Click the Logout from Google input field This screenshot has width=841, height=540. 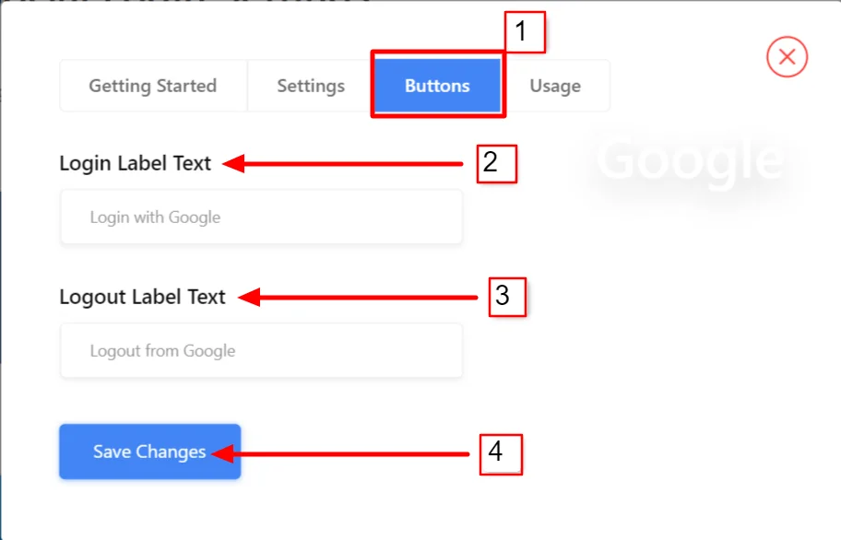point(261,351)
